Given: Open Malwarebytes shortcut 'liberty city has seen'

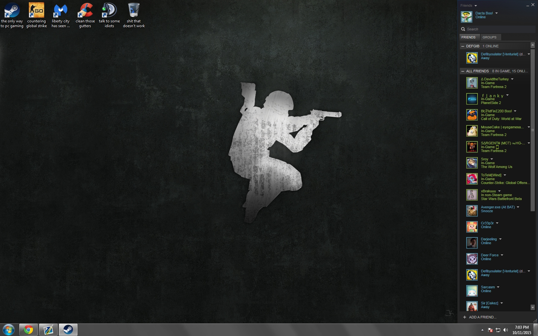Looking at the screenshot, I should [x=61, y=15].
